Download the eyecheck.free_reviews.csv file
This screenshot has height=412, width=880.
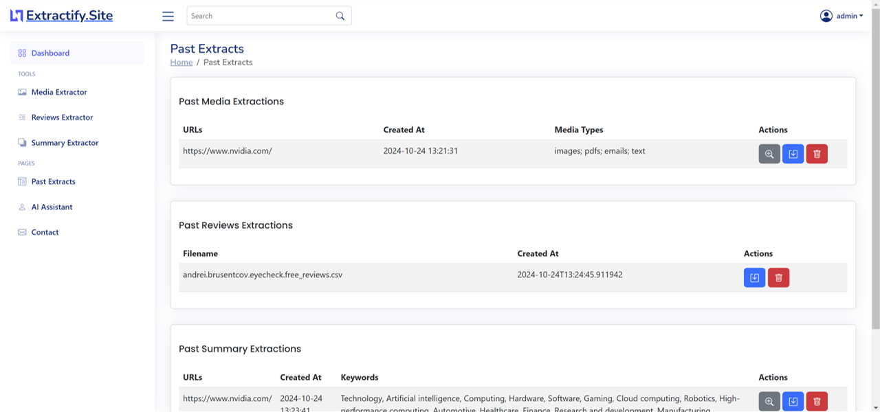coord(754,277)
